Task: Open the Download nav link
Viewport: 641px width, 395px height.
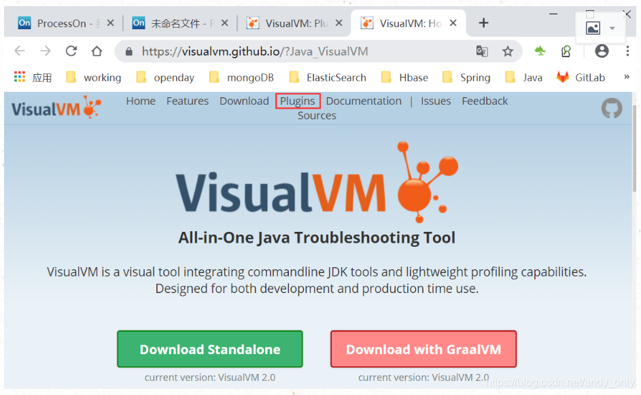Action: click(x=244, y=101)
